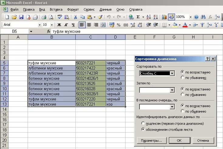Open the 'Затем по' column dropdown
This screenshot has height=149, width=223.
coord(172,90)
